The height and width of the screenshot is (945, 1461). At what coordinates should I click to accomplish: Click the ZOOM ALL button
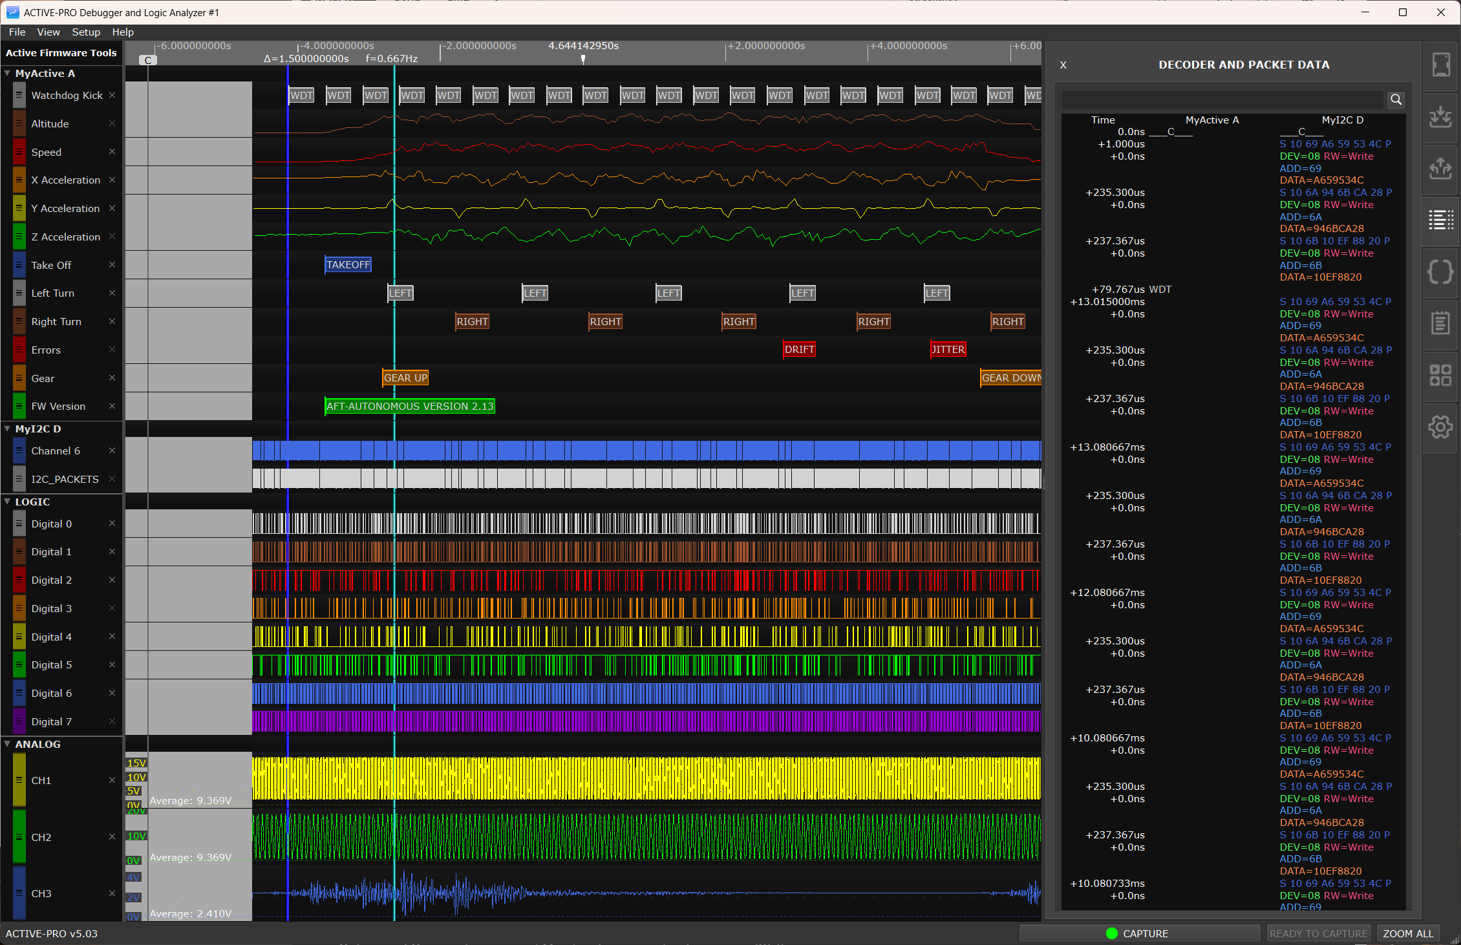[1407, 933]
